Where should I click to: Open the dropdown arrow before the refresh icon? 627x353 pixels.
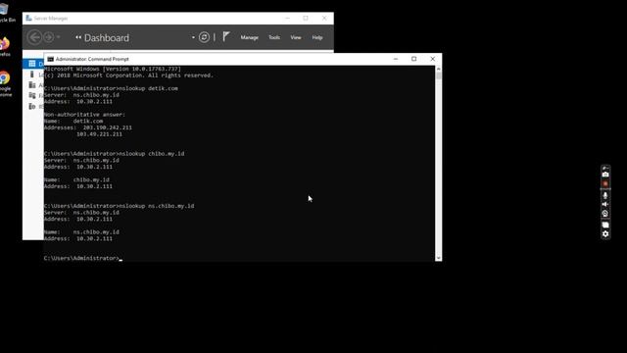(193, 37)
